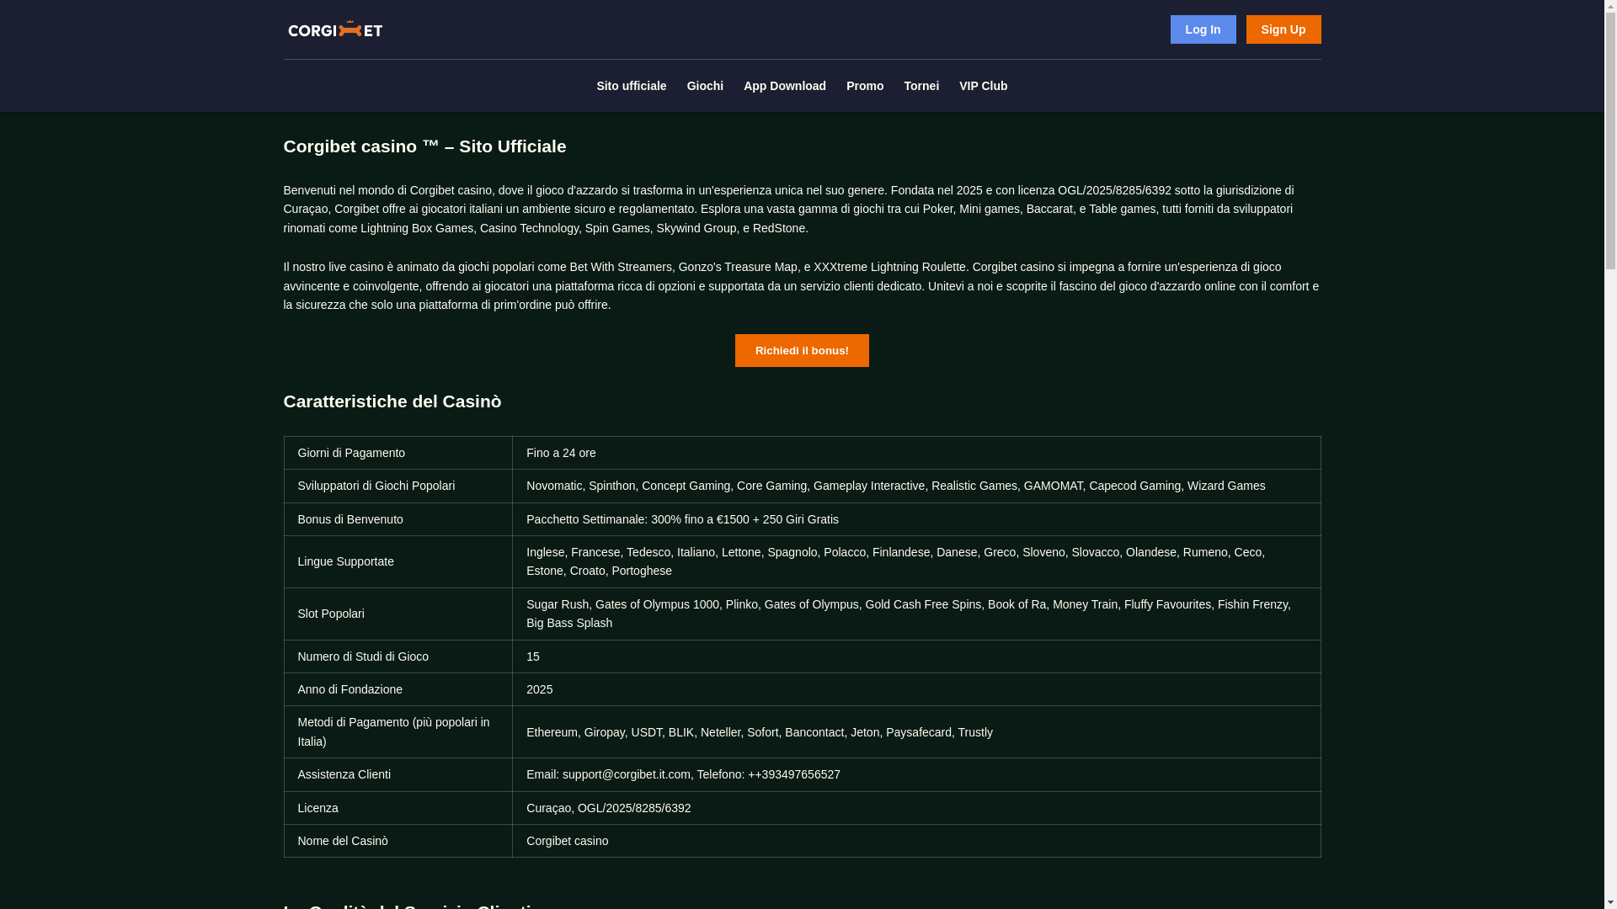Click the Licenza label cell
The width and height of the screenshot is (1617, 909).
pyautogui.click(x=398, y=808)
